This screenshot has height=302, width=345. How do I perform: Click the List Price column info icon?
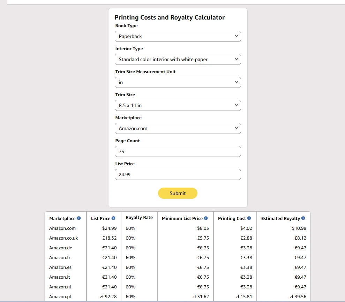pos(113,218)
